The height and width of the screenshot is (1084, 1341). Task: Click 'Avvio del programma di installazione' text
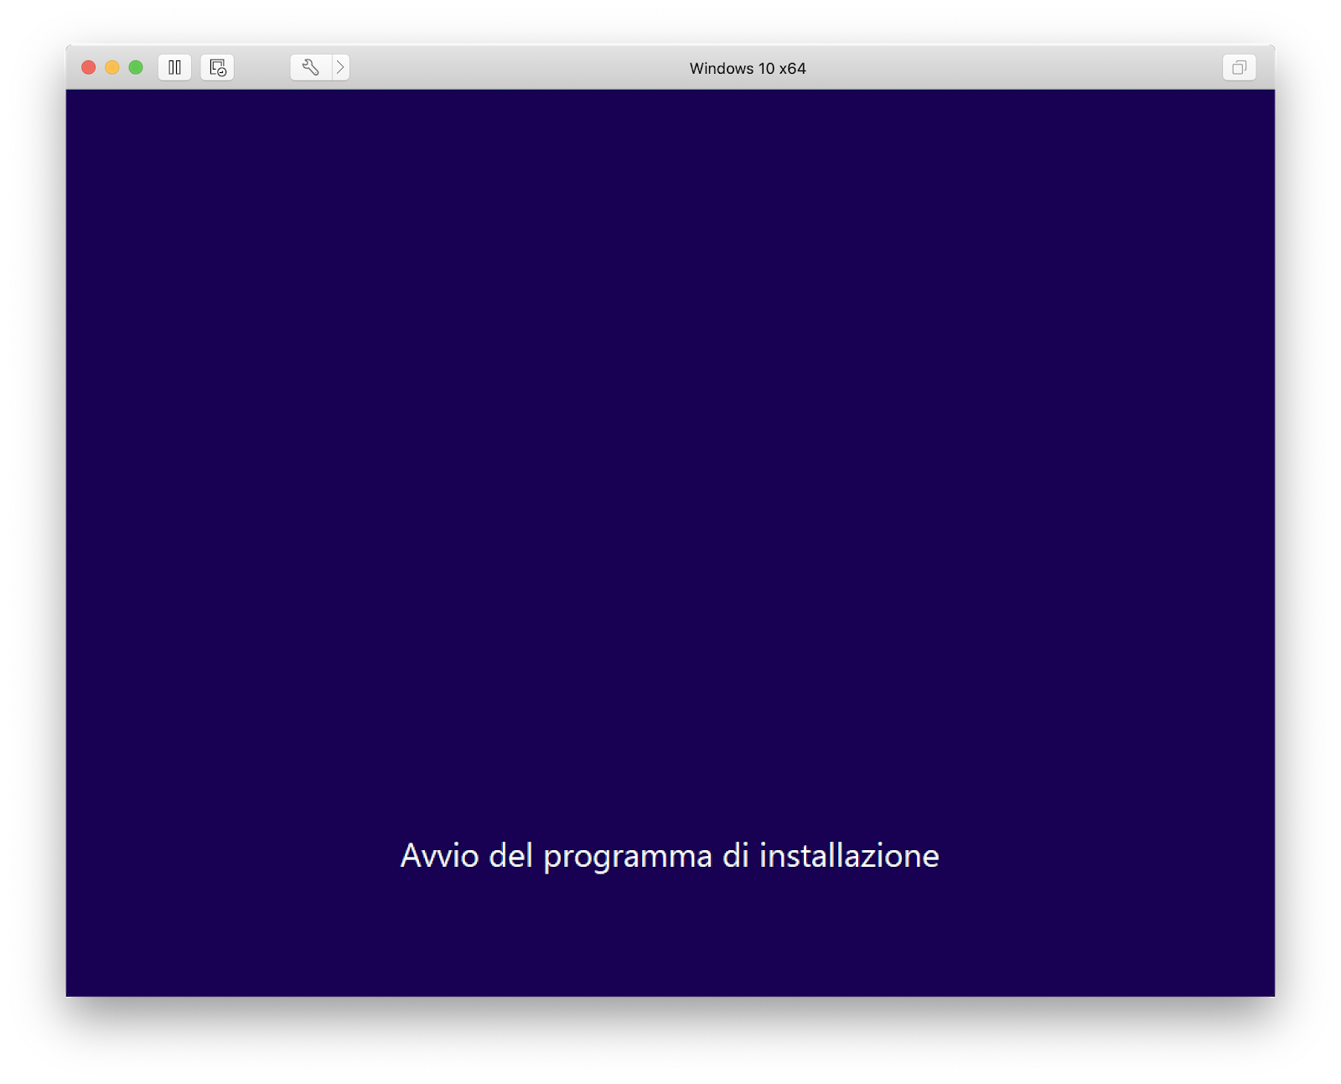click(670, 856)
